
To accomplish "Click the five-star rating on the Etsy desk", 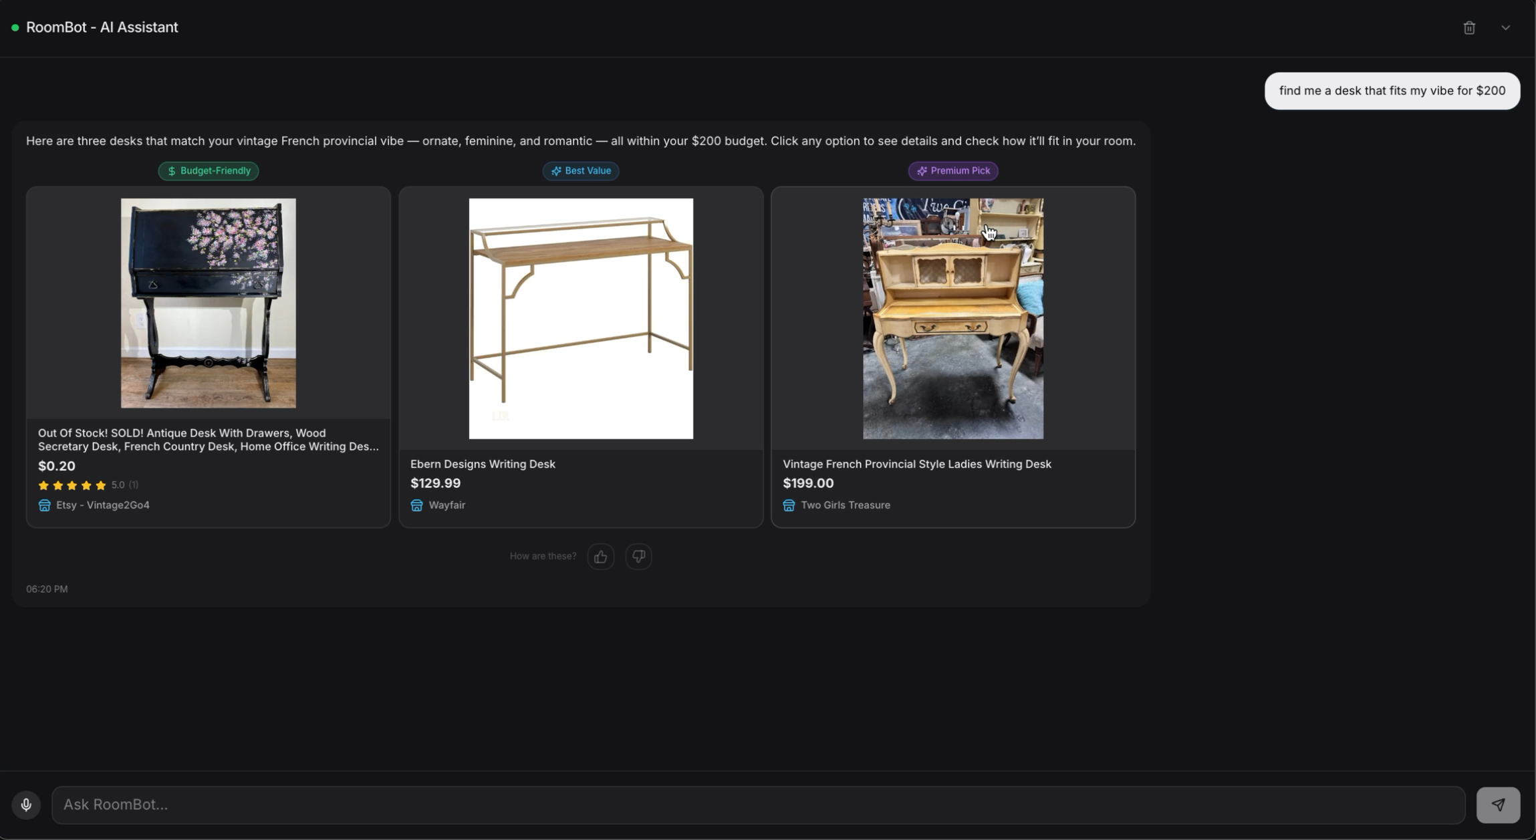I will click(x=72, y=485).
